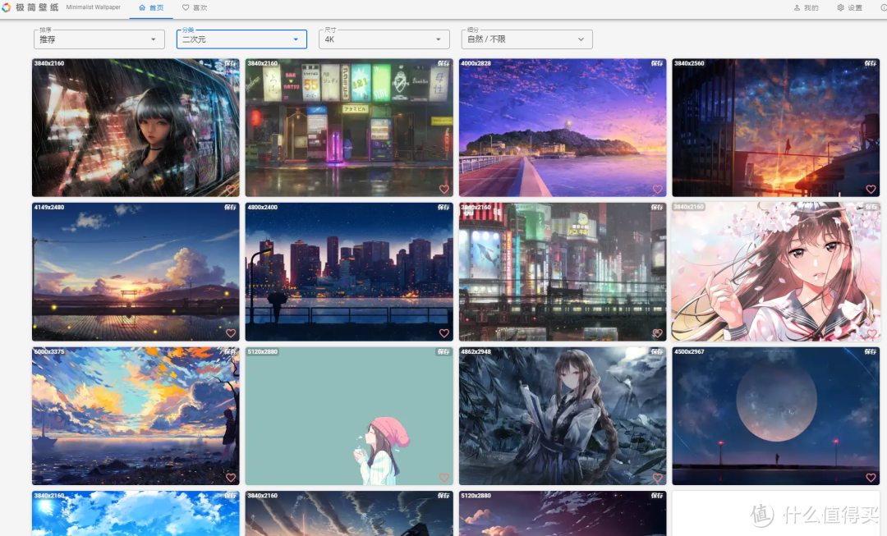This screenshot has height=536, width=887.
Task: Open the giant moon night thumbnail
Action: pos(775,416)
